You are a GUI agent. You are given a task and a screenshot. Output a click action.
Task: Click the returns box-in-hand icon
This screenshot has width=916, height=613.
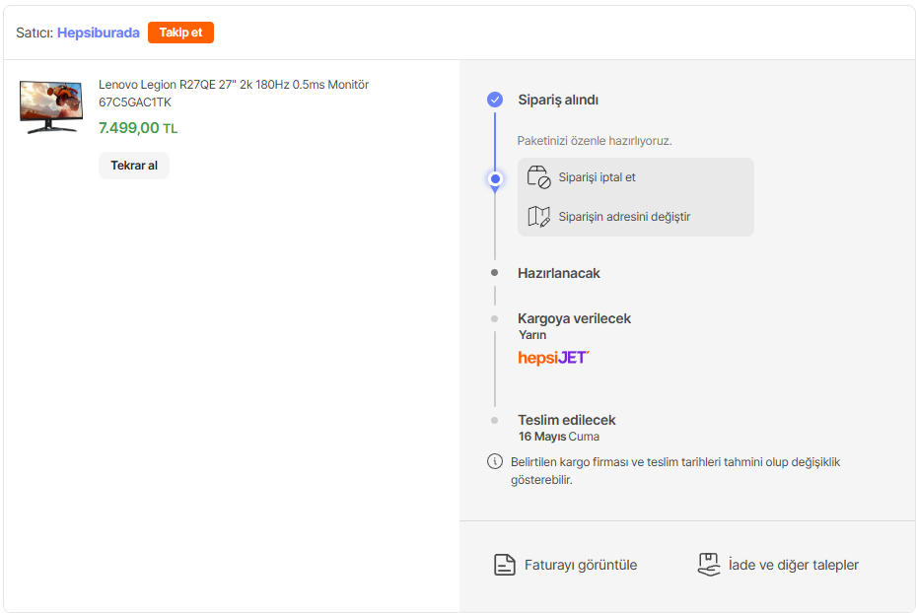tap(709, 565)
